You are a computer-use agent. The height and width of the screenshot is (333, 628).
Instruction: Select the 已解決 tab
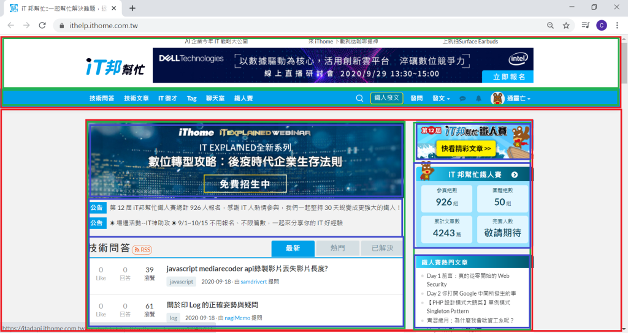click(x=382, y=249)
